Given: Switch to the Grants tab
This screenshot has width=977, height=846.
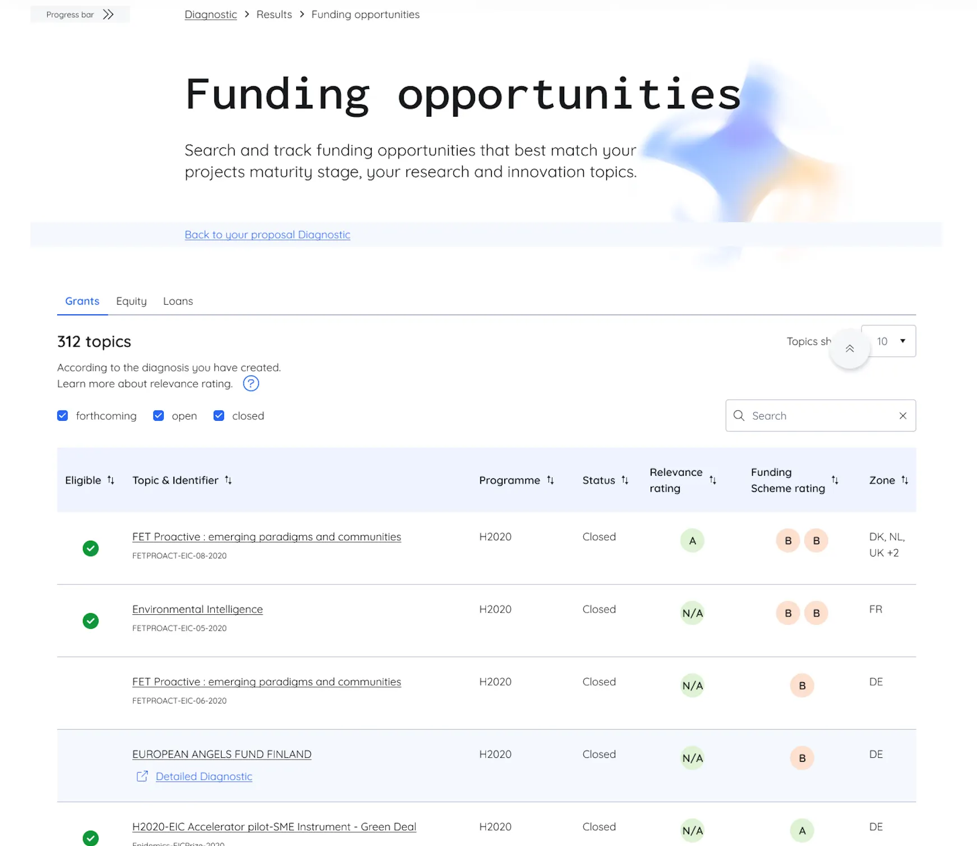Looking at the screenshot, I should [82, 301].
